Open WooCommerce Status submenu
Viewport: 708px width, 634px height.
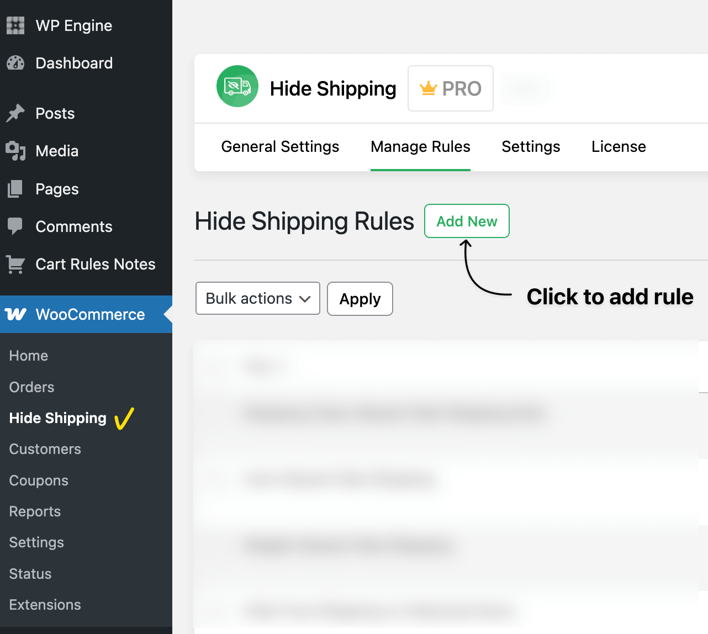click(30, 574)
